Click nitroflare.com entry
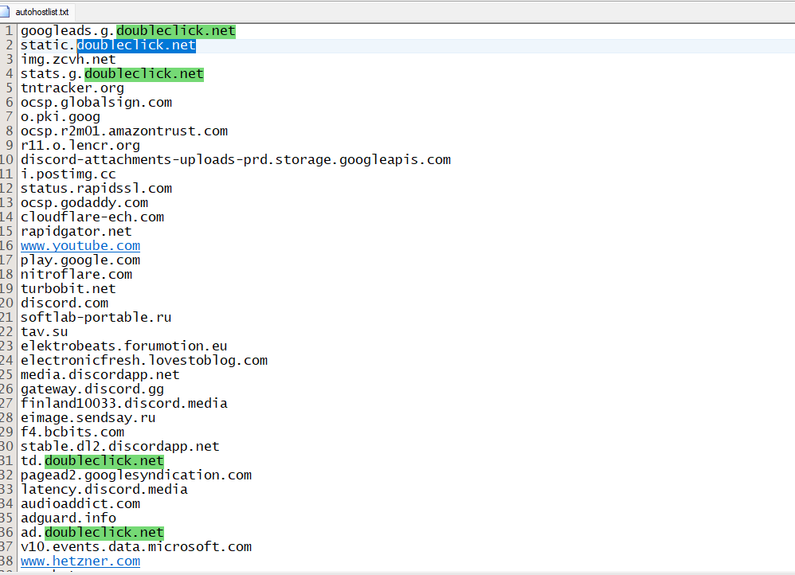 point(76,274)
